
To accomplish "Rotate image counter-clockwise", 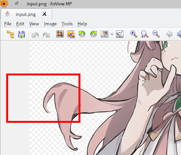I will pos(82,34).
